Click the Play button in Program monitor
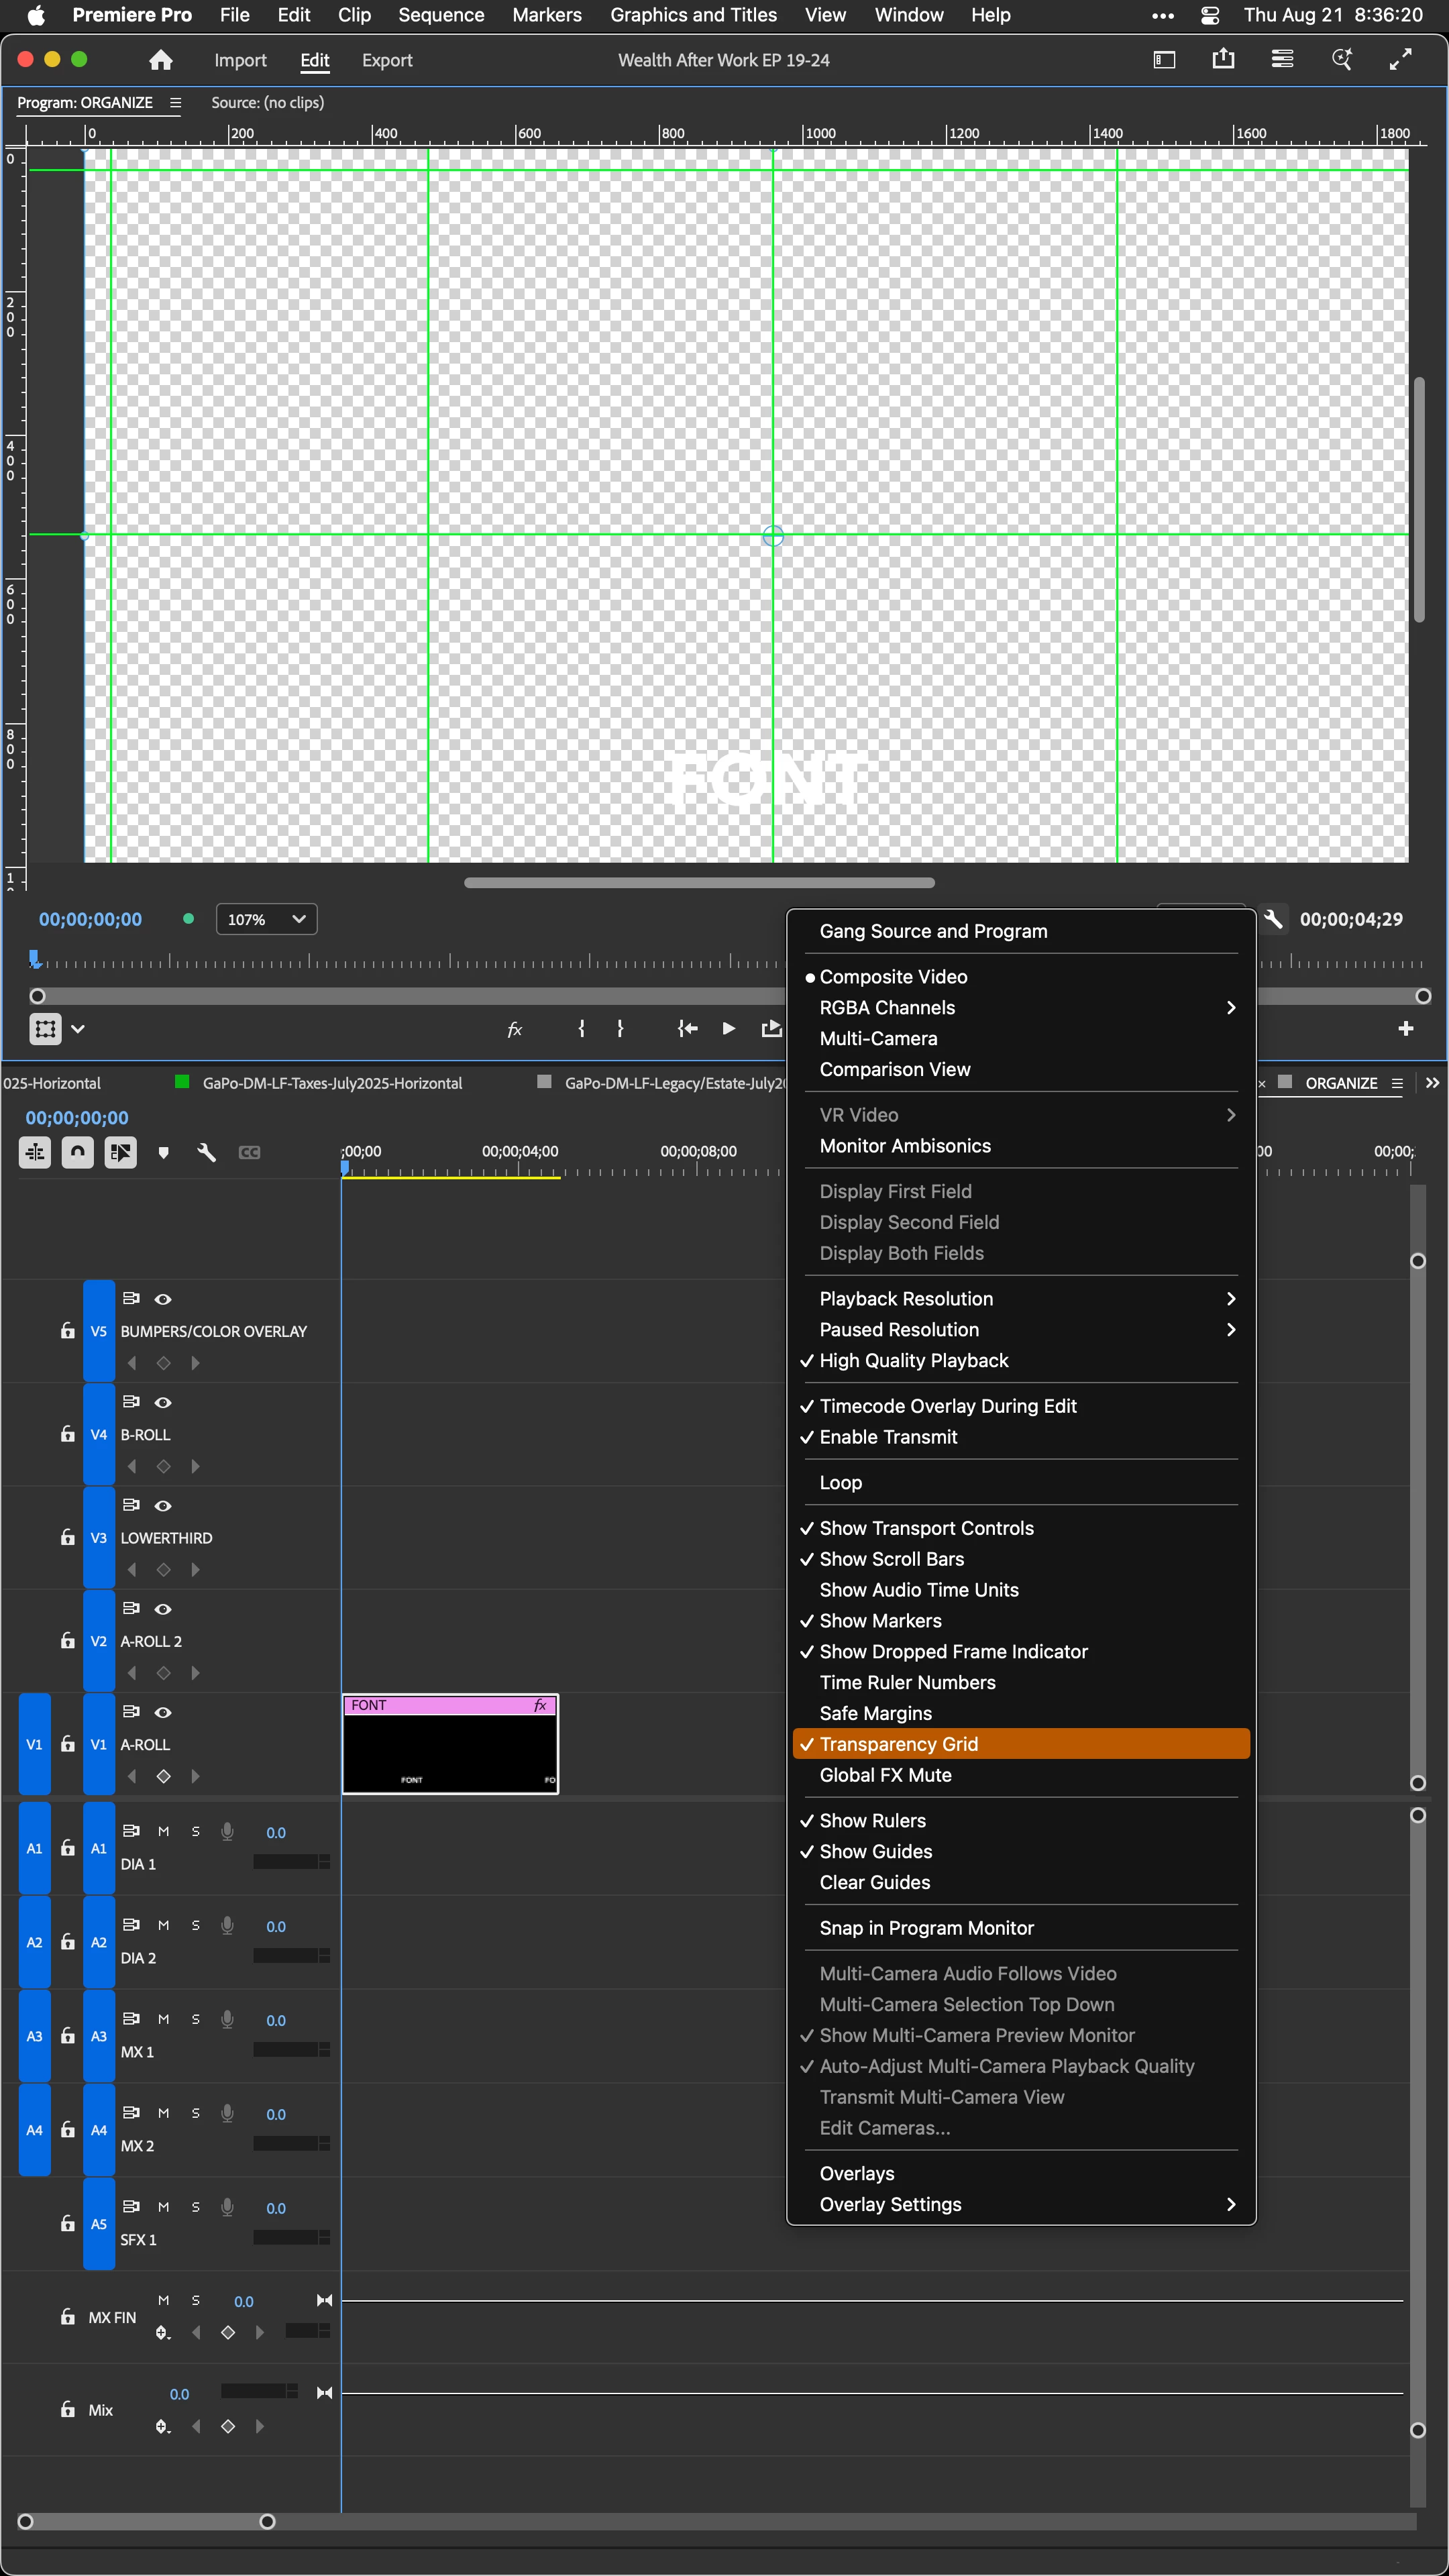Image resolution: width=1449 pixels, height=2576 pixels. point(729,1028)
